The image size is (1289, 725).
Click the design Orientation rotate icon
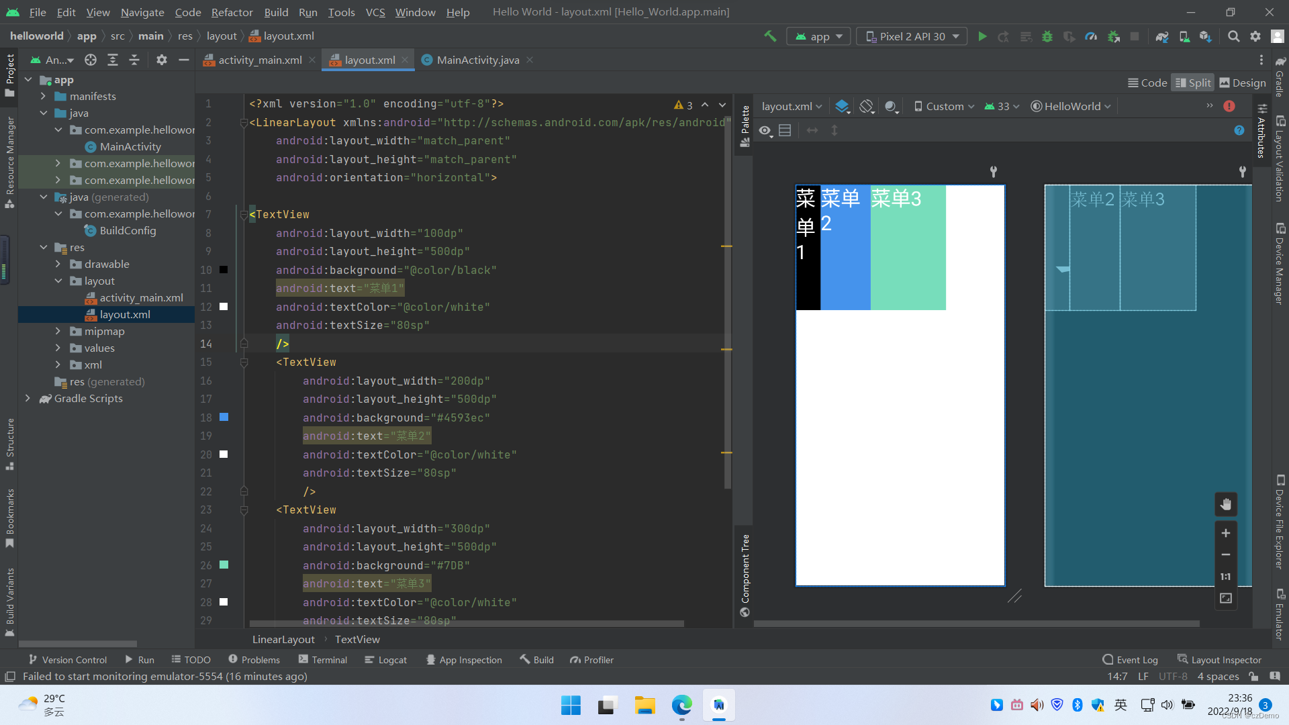pyautogui.click(x=867, y=106)
